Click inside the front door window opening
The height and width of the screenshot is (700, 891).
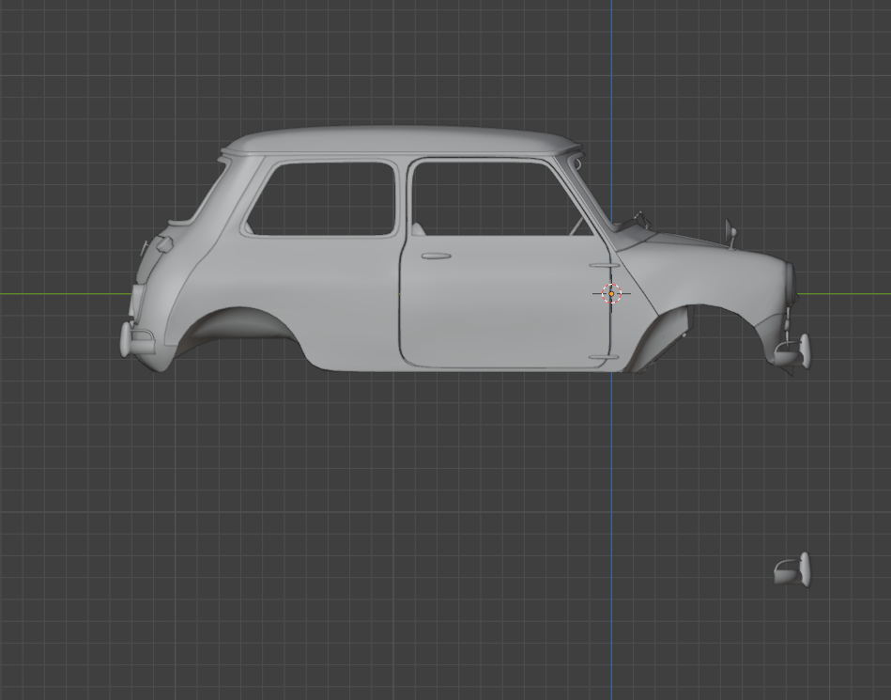click(484, 198)
